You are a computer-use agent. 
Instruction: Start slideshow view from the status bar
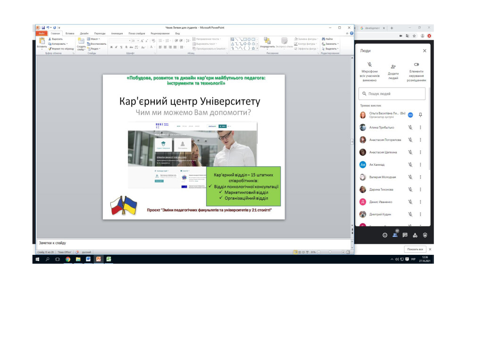tap(307, 252)
